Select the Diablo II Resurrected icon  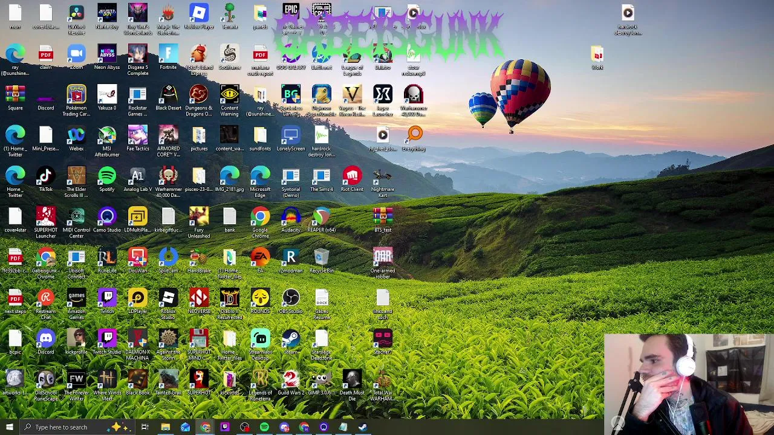pyautogui.click(x=230, y=304)
